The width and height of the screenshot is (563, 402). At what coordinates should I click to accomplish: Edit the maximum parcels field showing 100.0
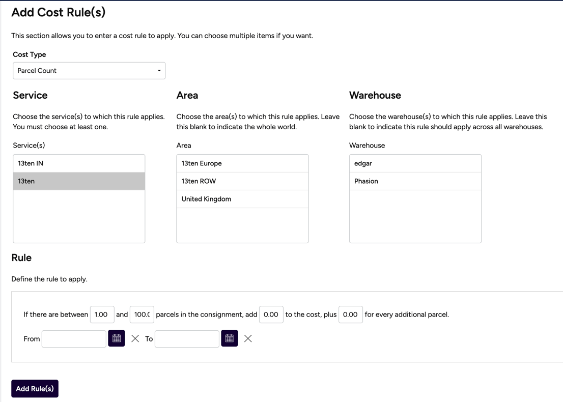(142, 314)
